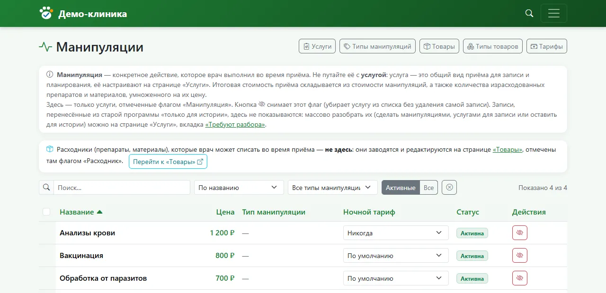Click the Демо-клиника brand title
The width and height of the screenshot is (606, 293).
click(x=93, y=14)
